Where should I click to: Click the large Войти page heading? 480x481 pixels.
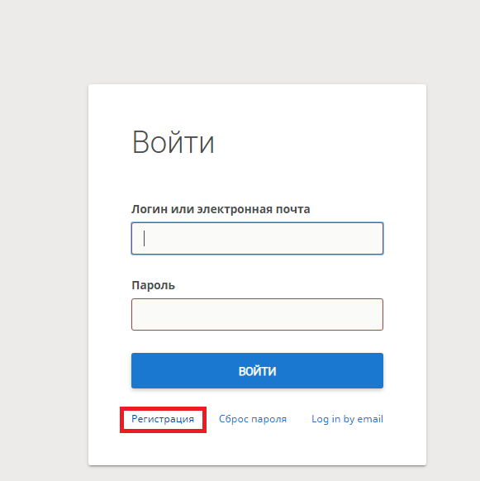tap(173, 142)
